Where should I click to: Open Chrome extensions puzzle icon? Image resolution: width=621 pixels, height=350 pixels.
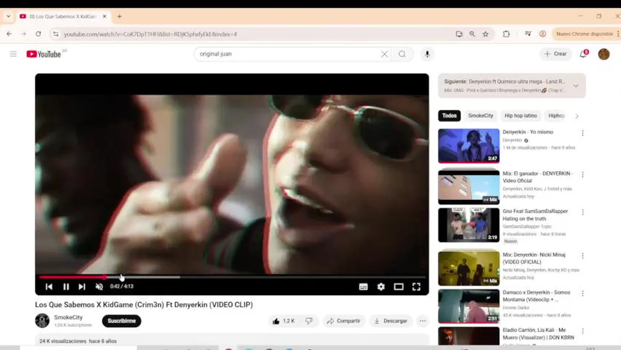click(x=506, y=34)
